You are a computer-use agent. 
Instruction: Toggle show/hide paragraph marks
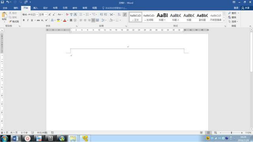tap(125, 15)
